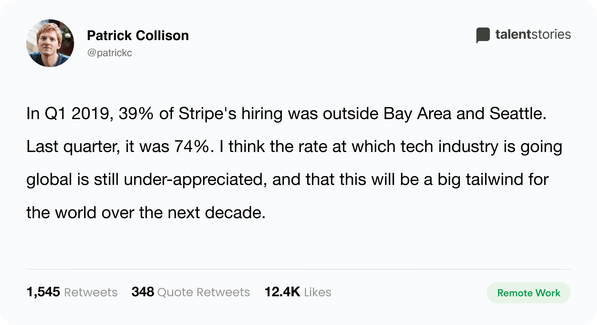597x325 pixels.
Task: Click the word Stripe's in the tweet
Action: point(207,114)
